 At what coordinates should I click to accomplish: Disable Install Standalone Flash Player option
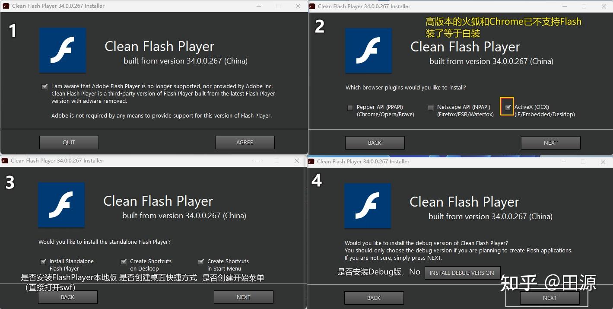(x=43, y=261)
